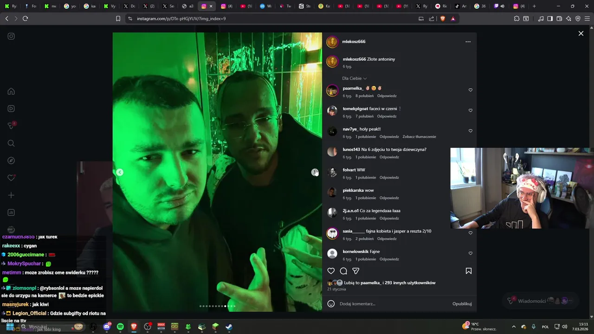Image resolution: width=594 pixels, height=334 pixels.
Task: Focus the 'Dodaj komentarz...' input field
Action: pos(394,304)
